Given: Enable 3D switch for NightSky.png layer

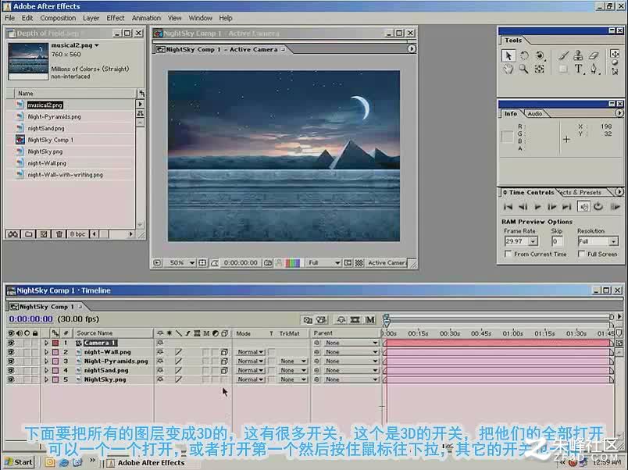Looking at the screenshot, I should click(224, 379).
